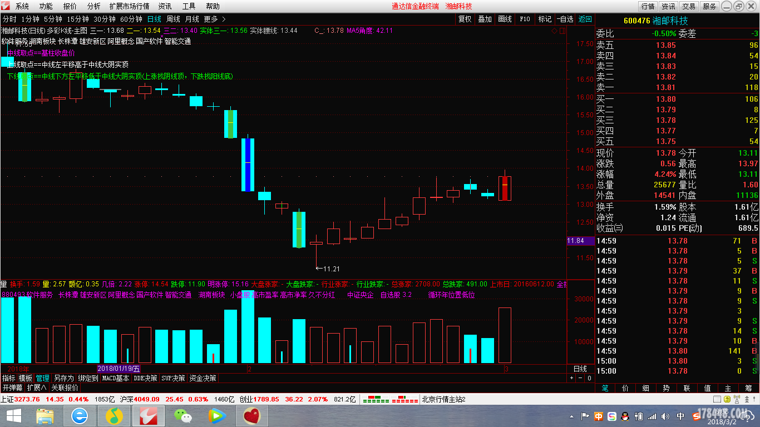Switch to 5分钟 chart period

[53, 19]
